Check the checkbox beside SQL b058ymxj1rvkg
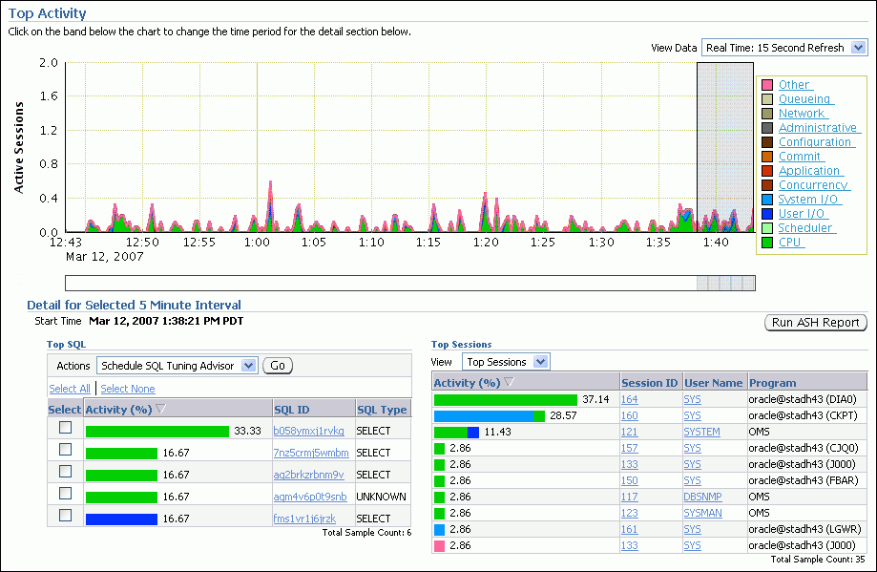Image resolution: width=877 pixels, height=572 pixels. (65, 427)
